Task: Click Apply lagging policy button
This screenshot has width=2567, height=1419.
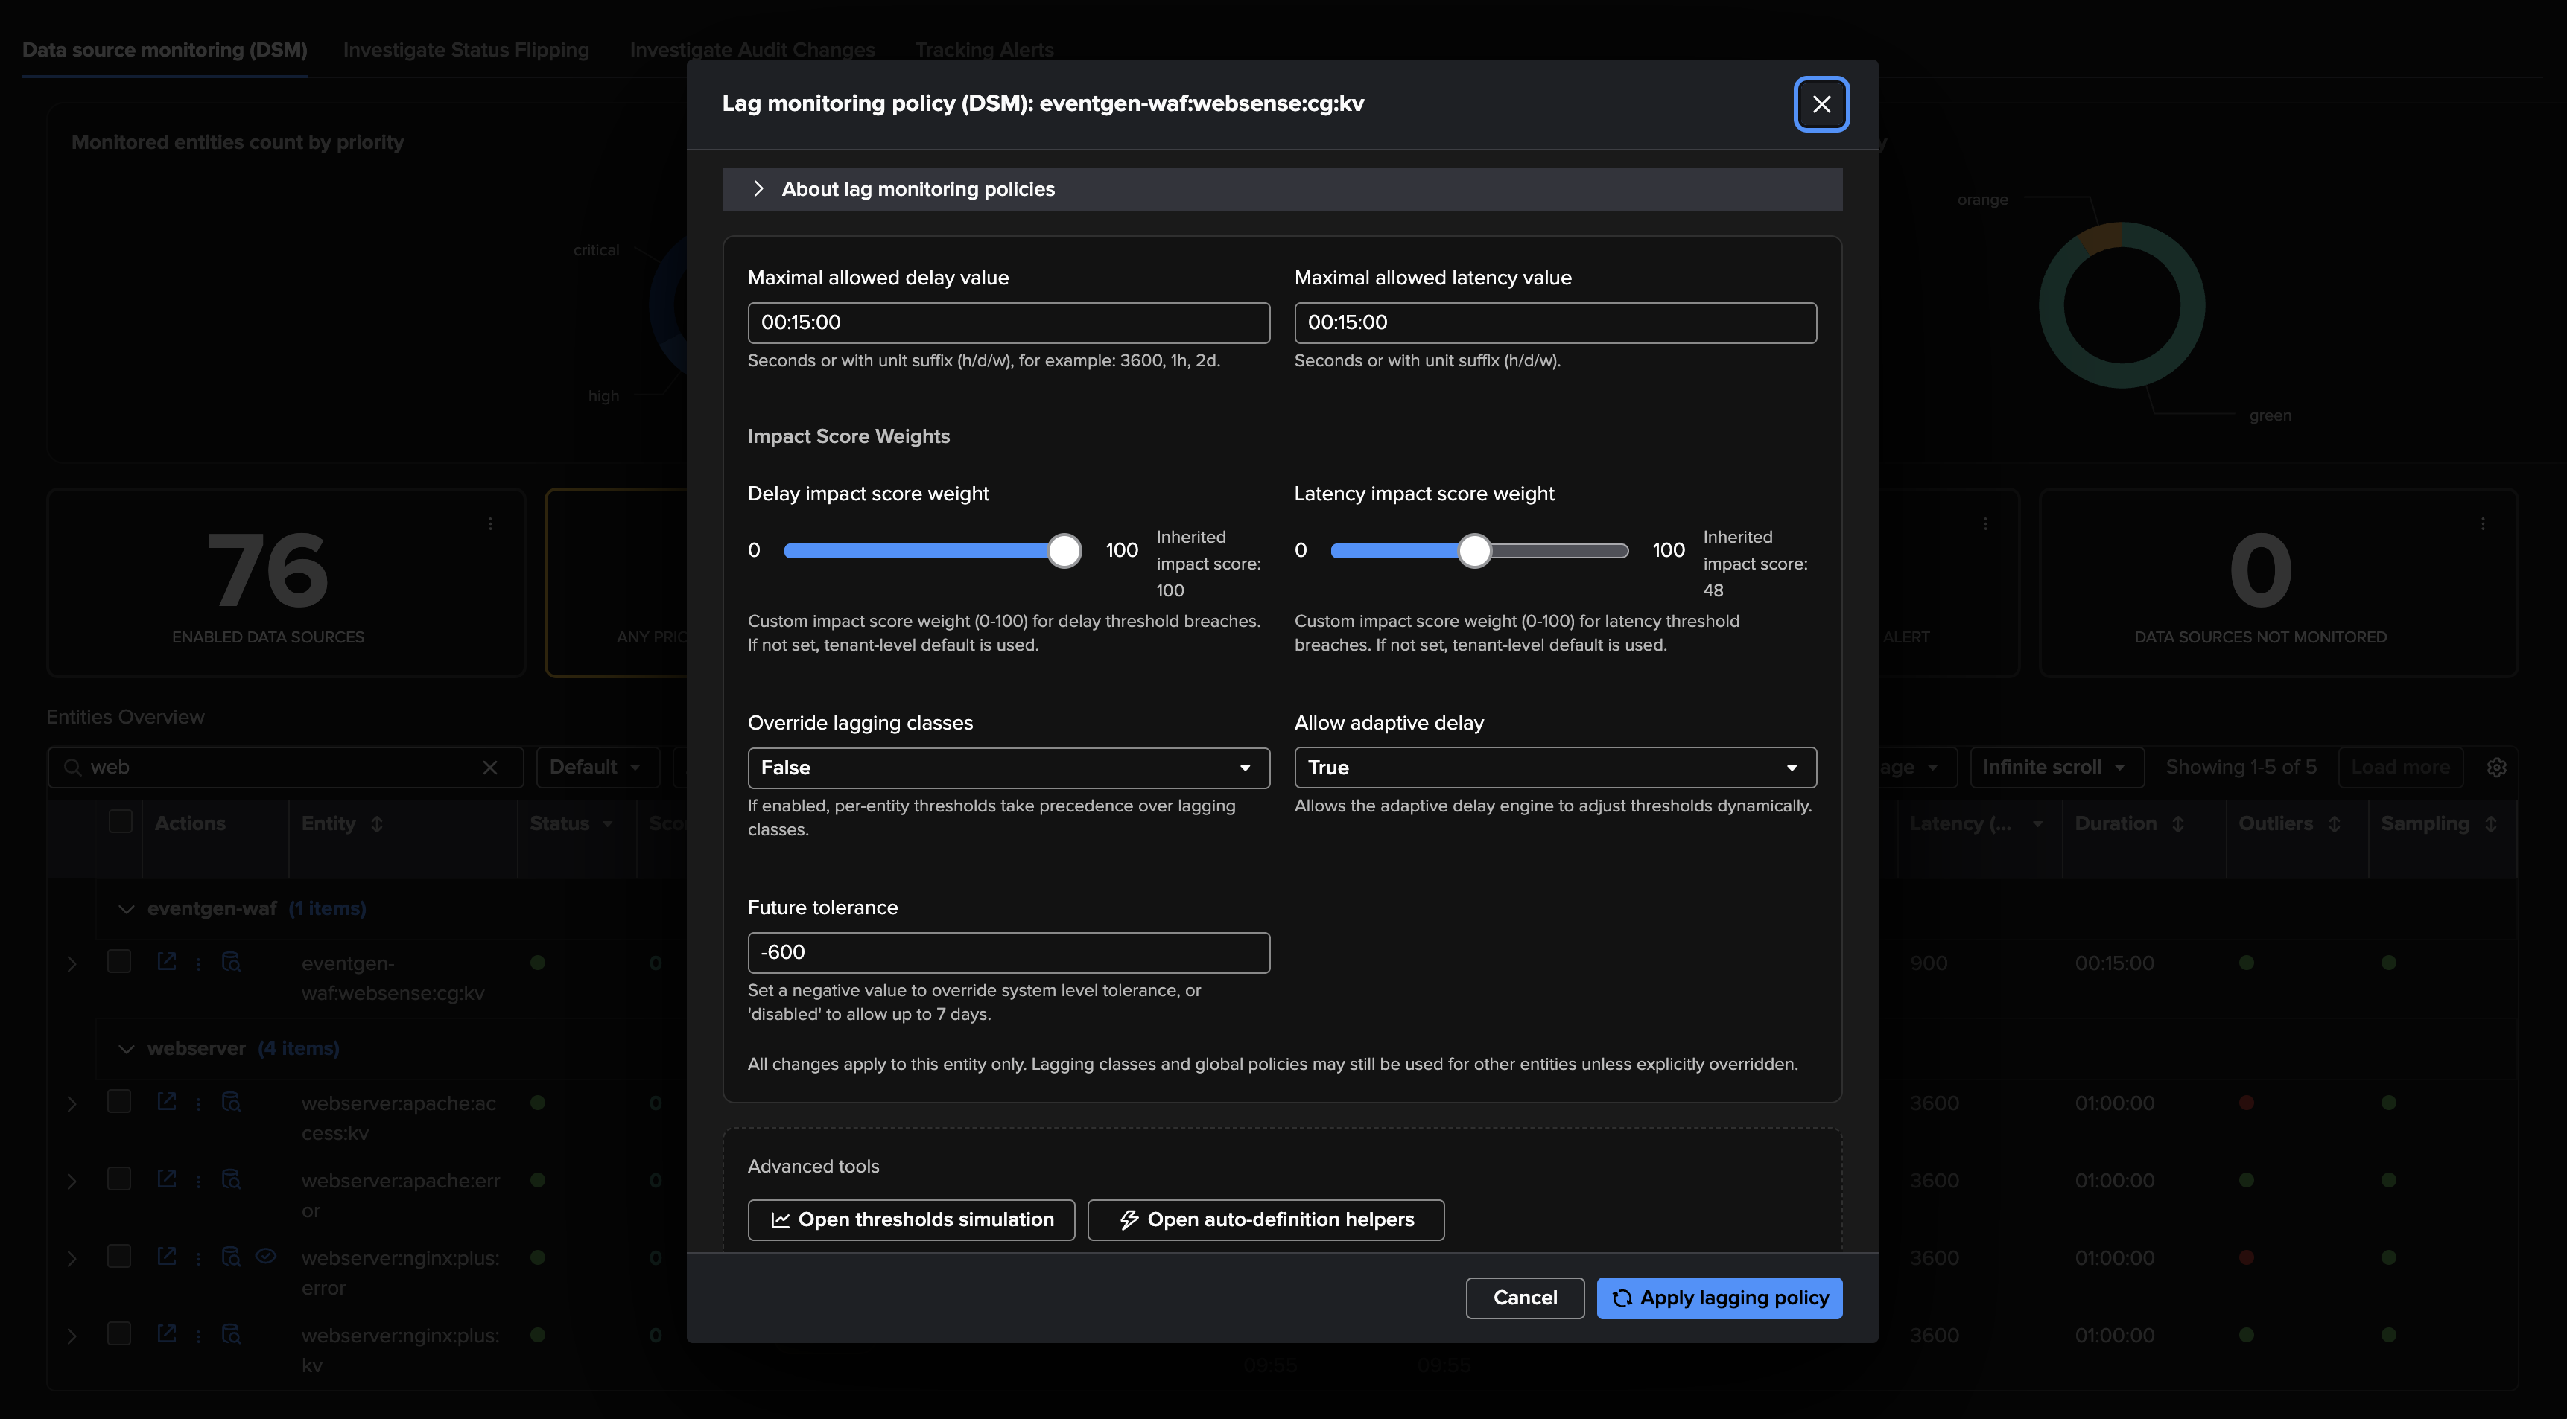Action: point(1719,1298)
